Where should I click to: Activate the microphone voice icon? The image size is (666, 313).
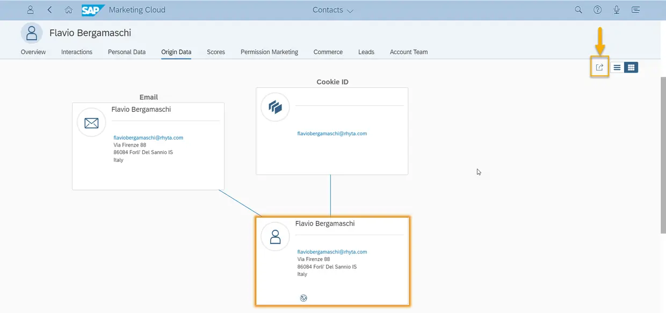pos(617,10)
